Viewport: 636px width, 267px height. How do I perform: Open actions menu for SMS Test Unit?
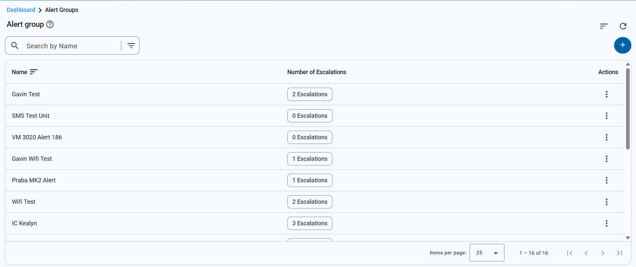(x=607, y=116)
